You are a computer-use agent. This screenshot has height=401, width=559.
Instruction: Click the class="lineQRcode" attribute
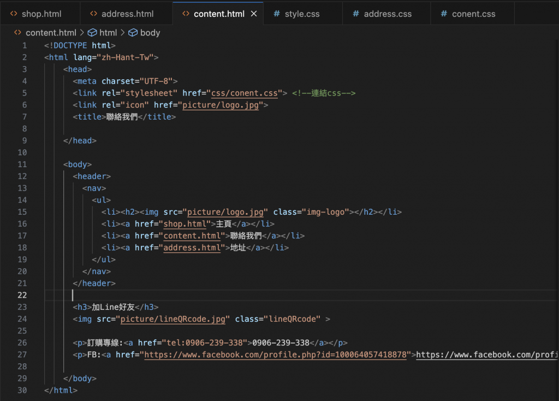coord(278,319)
